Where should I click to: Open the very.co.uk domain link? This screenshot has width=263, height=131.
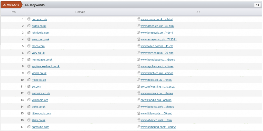tap(38, 53)
